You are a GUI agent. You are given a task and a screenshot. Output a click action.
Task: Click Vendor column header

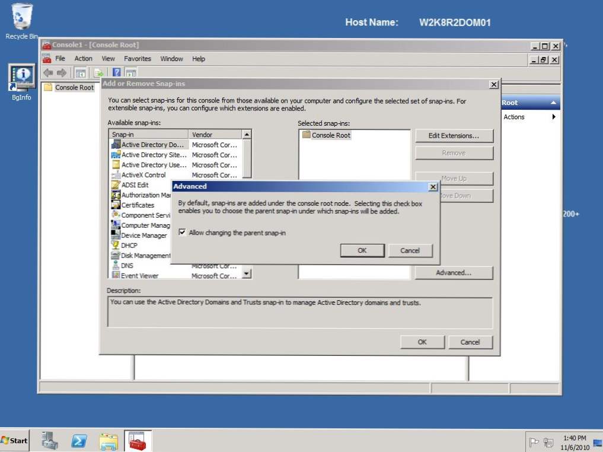[x=215, y=134]
